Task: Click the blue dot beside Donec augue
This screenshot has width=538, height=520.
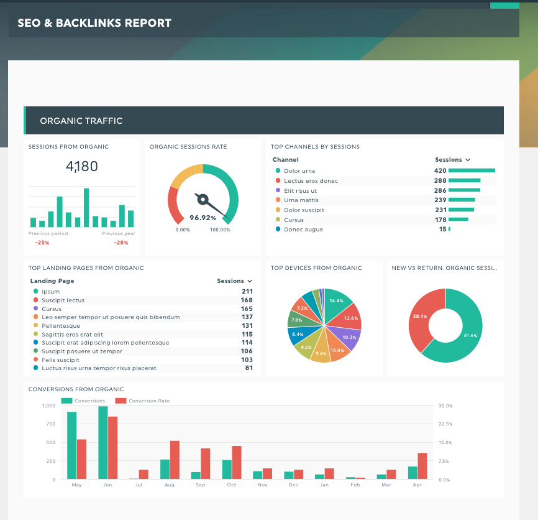Action: (278, 230)
